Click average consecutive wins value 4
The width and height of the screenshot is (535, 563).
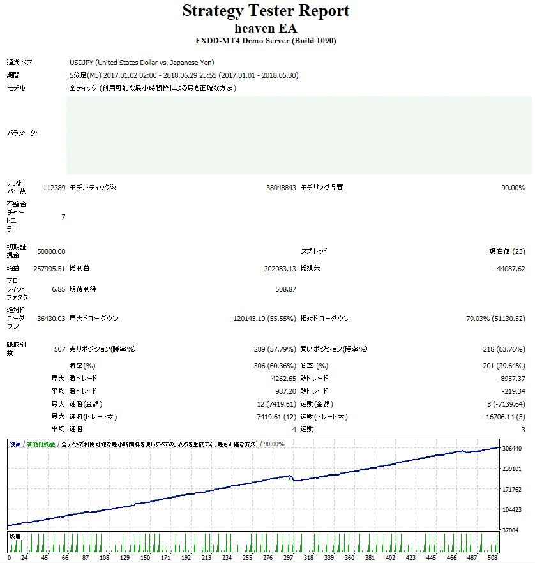click(294, 430)
